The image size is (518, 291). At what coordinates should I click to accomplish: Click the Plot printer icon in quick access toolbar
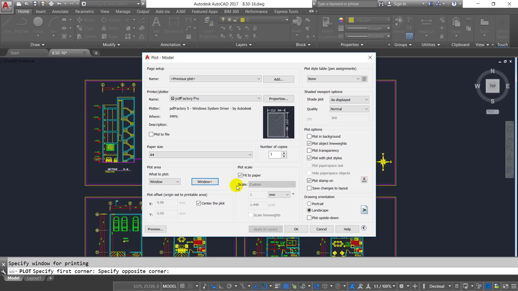click(51, 4)
